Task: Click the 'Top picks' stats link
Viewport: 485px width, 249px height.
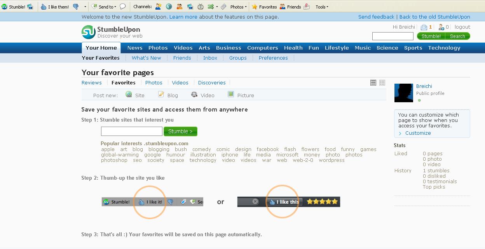Action: tap(434, 187)
